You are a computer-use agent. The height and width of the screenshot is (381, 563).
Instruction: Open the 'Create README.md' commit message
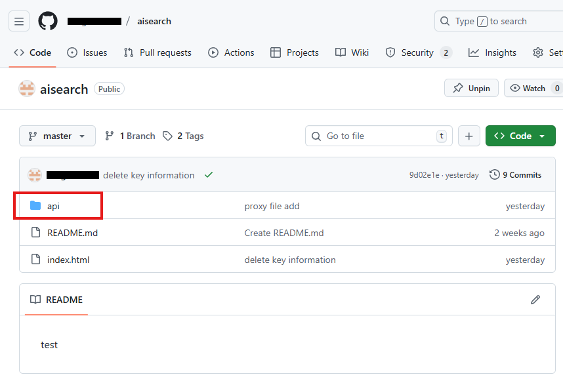click(x=284, y=233)
